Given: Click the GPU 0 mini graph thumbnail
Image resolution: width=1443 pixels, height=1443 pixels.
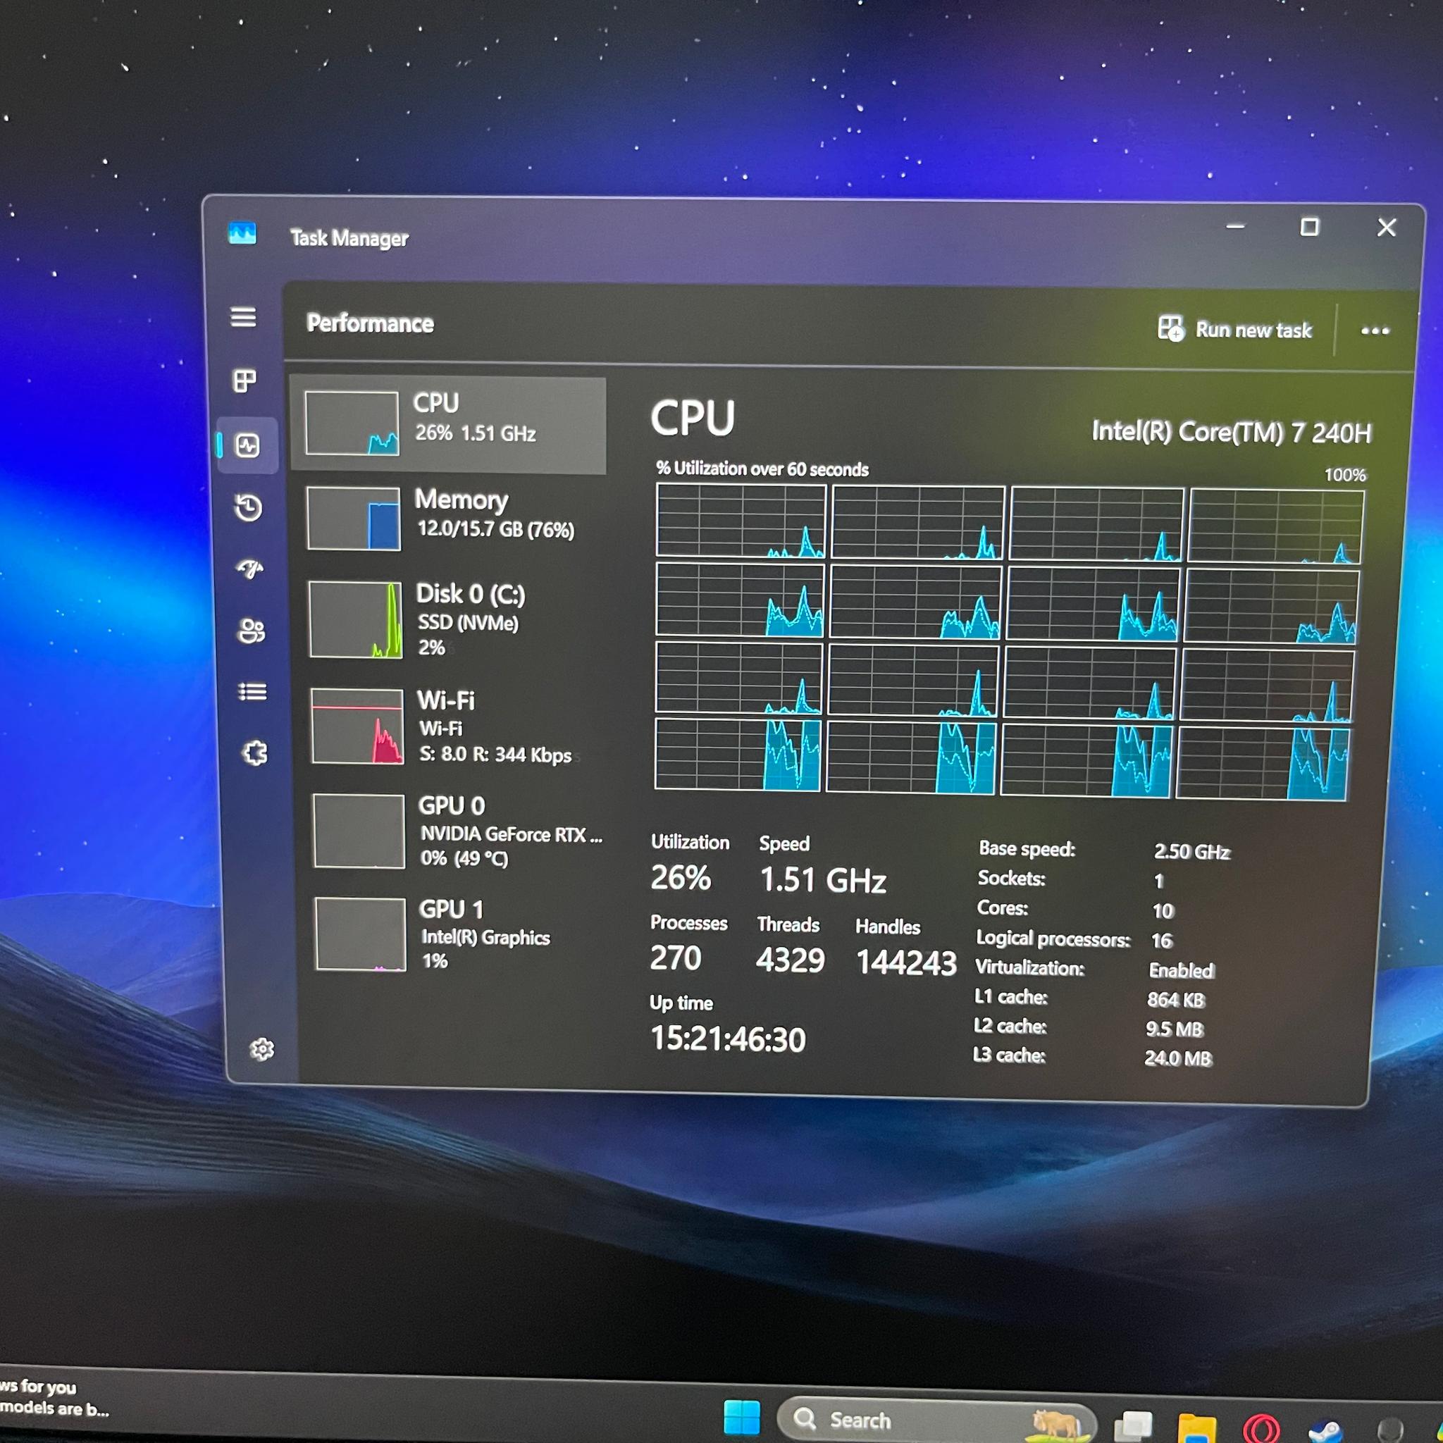Looking at the screenshot, I should pyautogui.click(x=359, y=831).
